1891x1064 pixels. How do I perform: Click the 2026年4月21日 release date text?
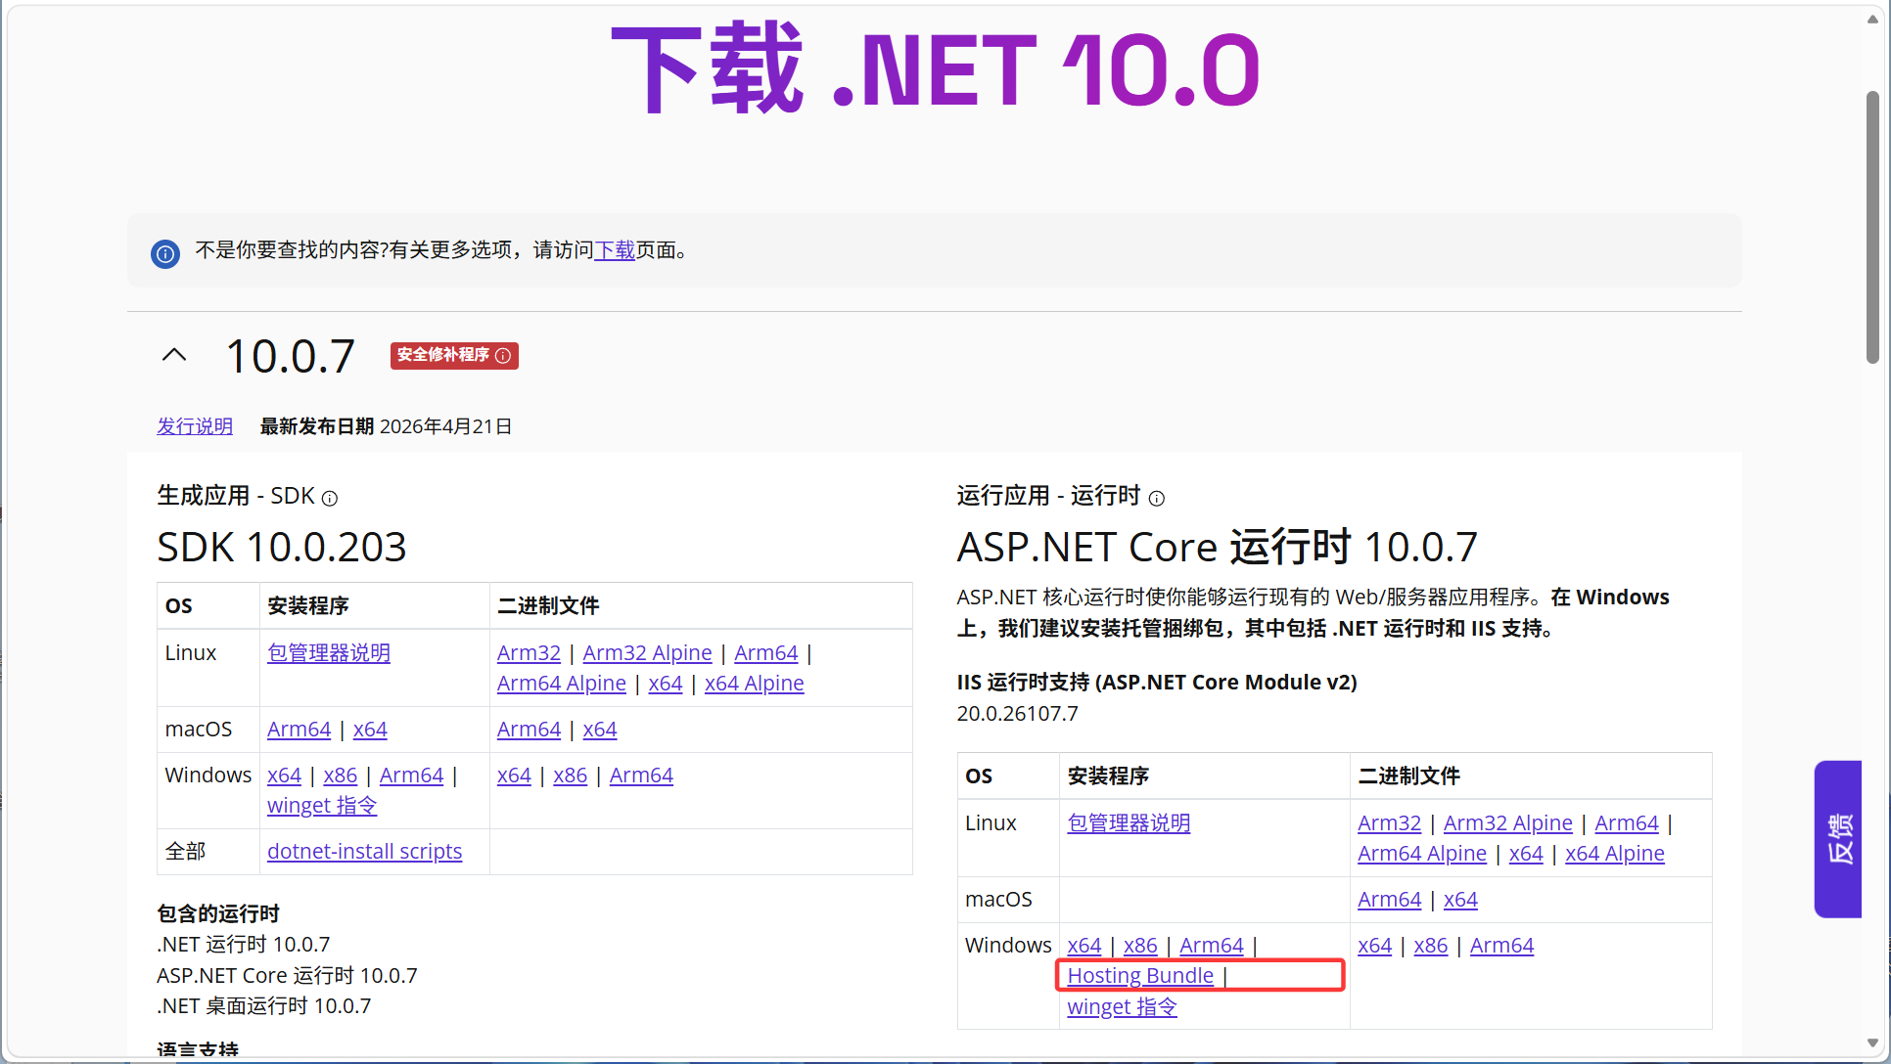click(446, 426)
